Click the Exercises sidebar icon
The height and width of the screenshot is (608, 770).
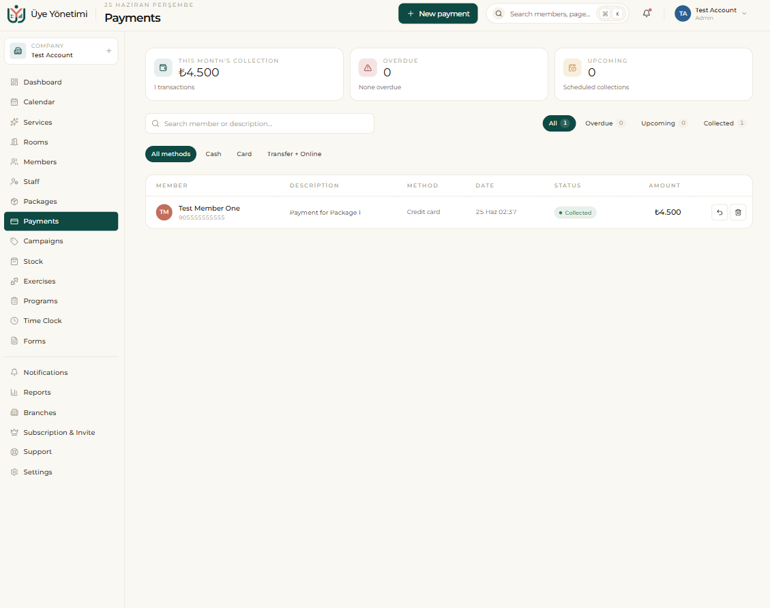click(x=14, y=282)
